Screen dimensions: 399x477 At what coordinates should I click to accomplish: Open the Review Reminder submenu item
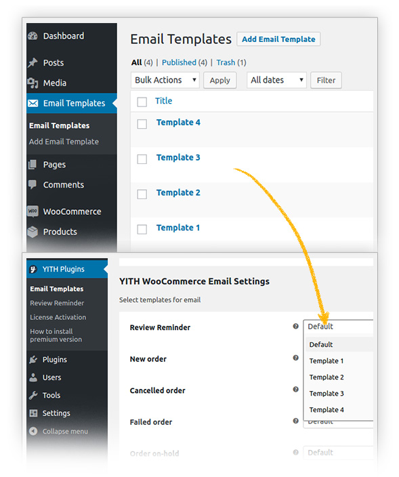pos(57,303)
